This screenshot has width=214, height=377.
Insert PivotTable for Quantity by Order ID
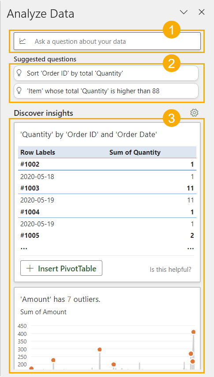tap(61, 268)
